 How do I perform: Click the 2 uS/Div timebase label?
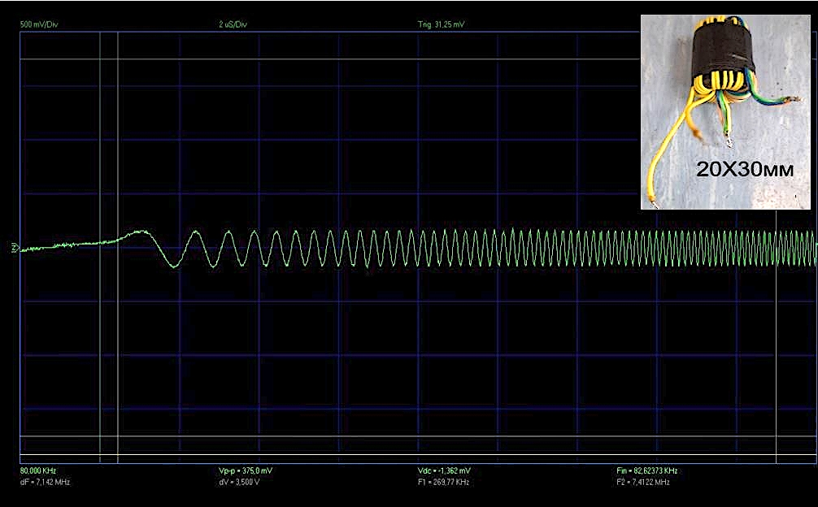[233, 24]
